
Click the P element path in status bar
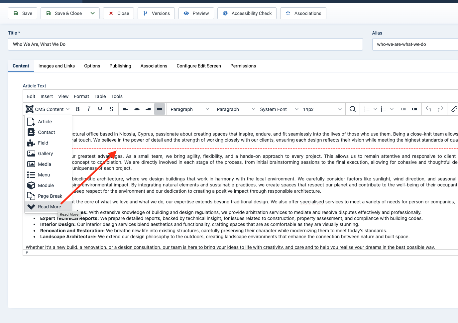click(x=27, y=253)
